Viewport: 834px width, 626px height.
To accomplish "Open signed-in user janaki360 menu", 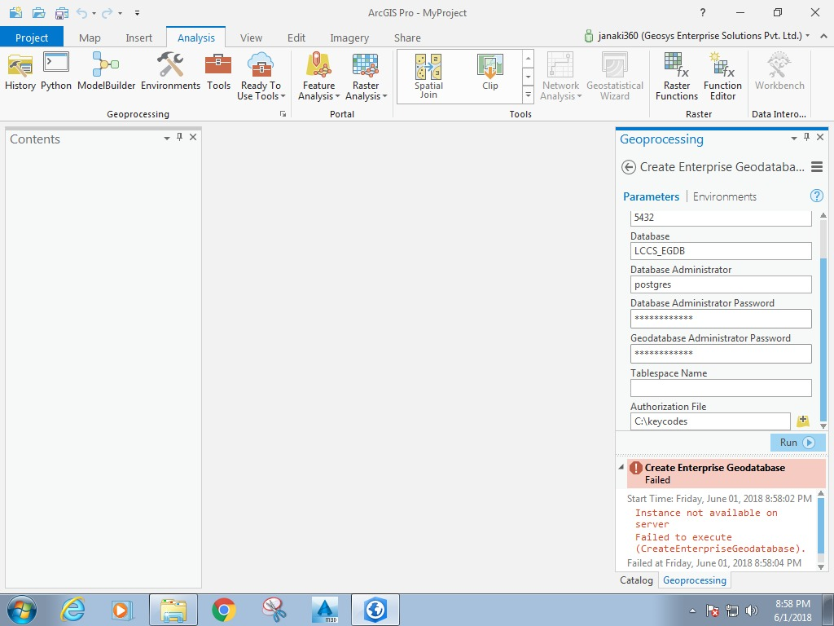I will pos(697,36).
